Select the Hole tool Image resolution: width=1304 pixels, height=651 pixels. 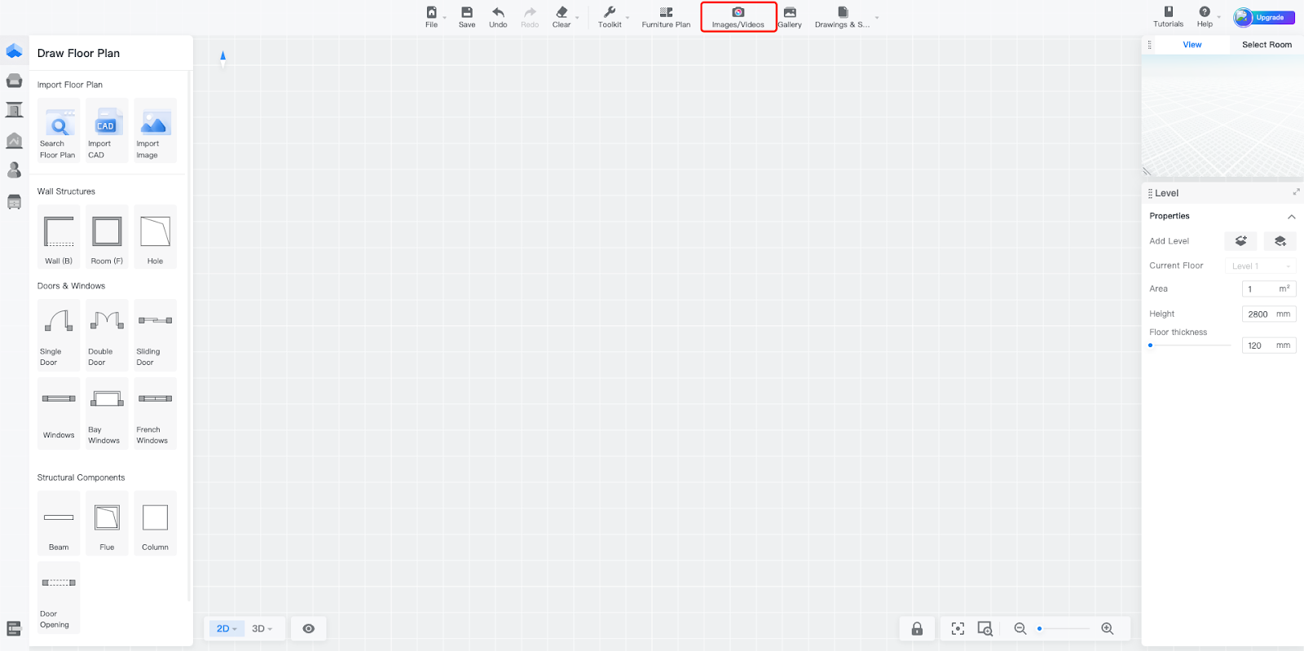(155, 236)
